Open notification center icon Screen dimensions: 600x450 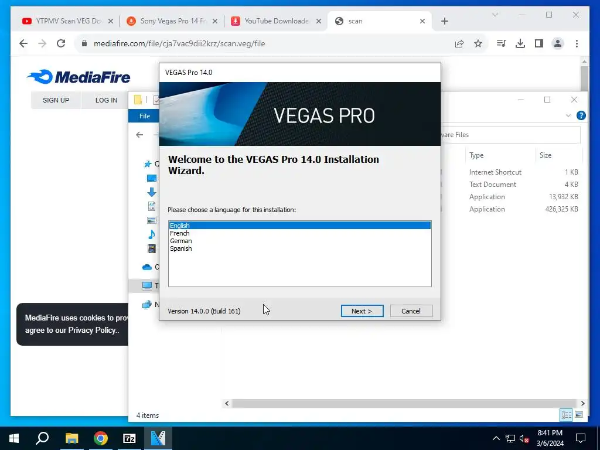coord(581,438)
